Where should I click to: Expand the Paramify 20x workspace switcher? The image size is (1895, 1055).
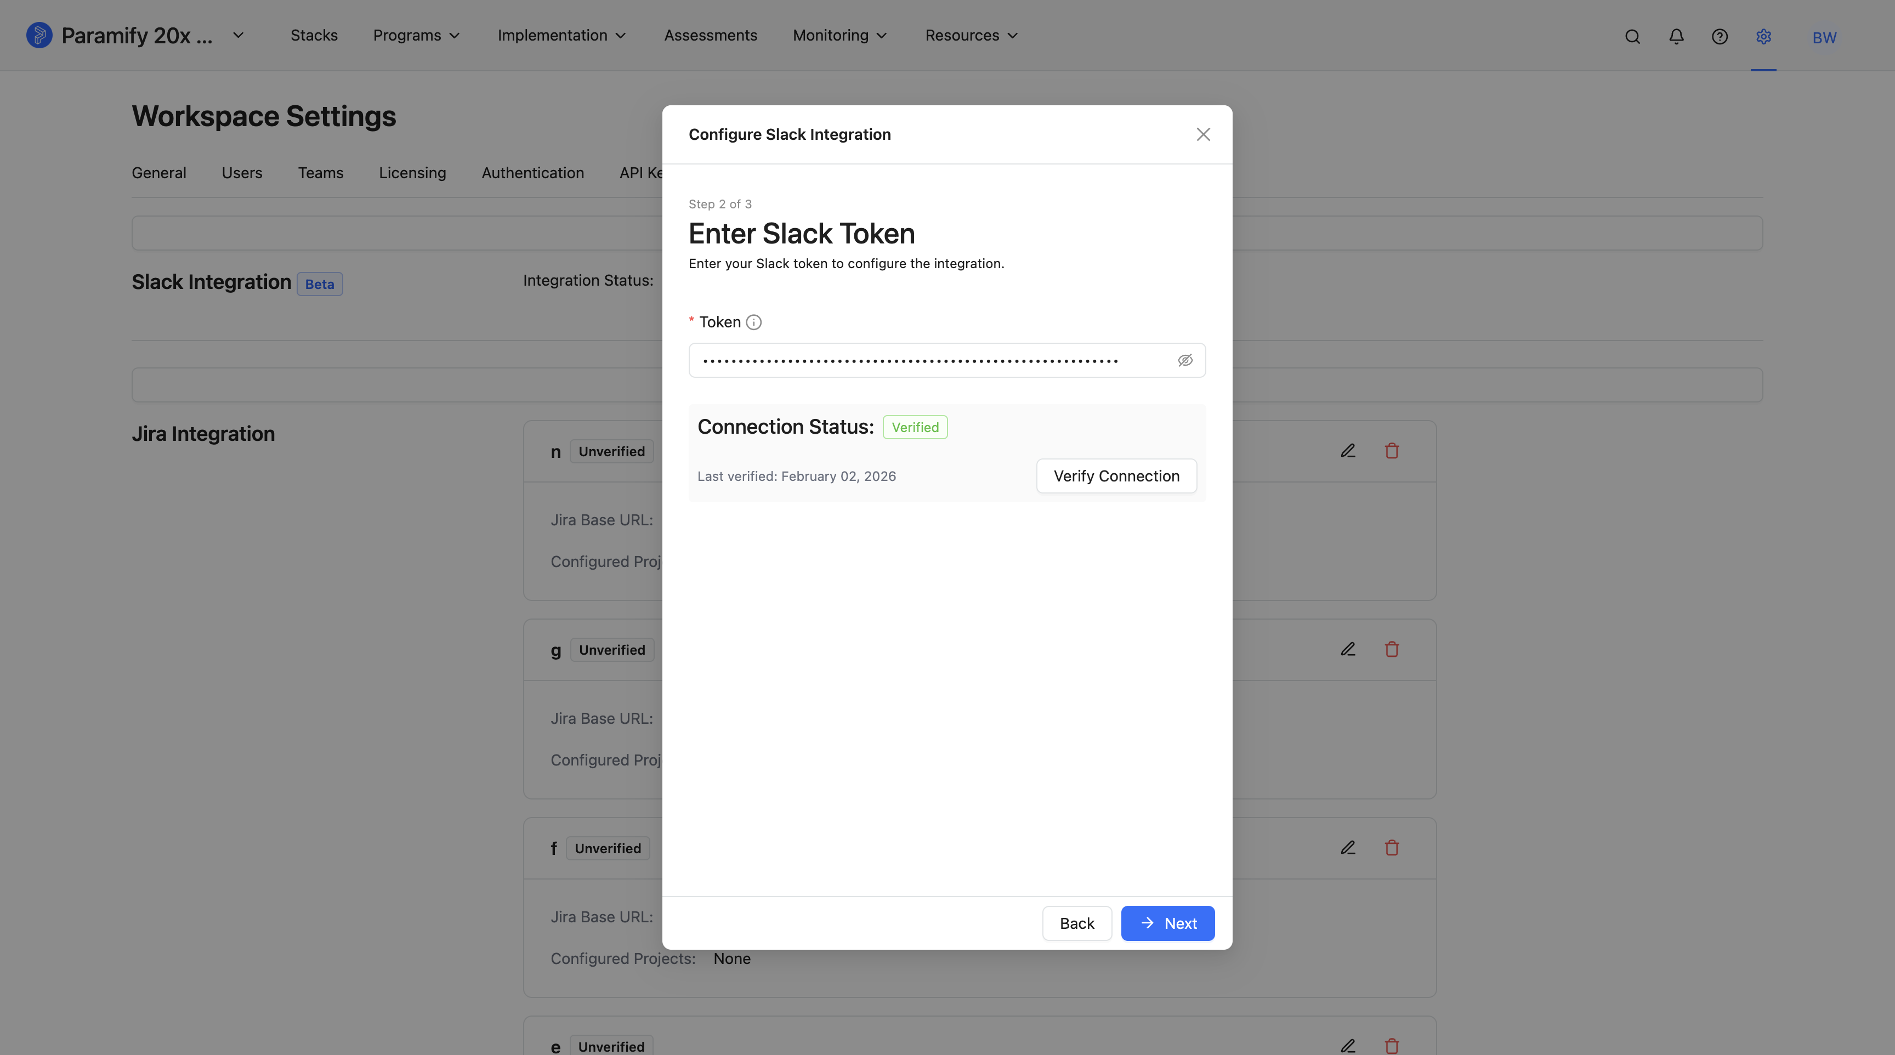[x=239, y=35]
